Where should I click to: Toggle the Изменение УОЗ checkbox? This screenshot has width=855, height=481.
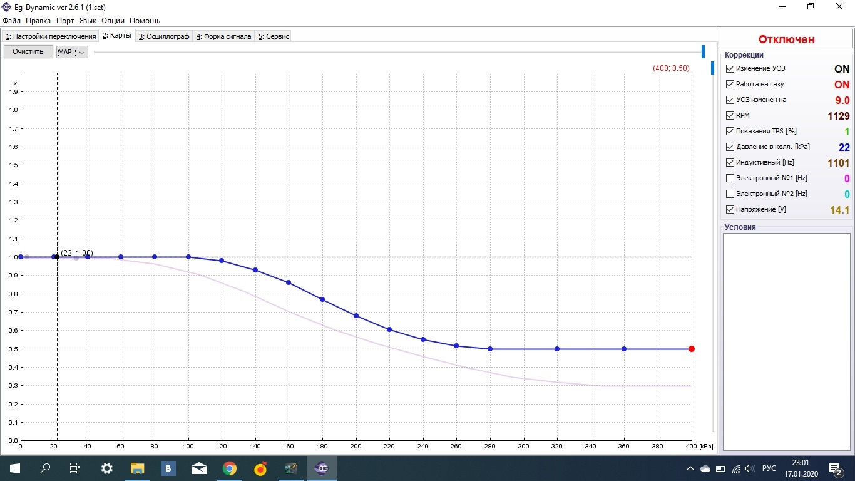[730, 68]
